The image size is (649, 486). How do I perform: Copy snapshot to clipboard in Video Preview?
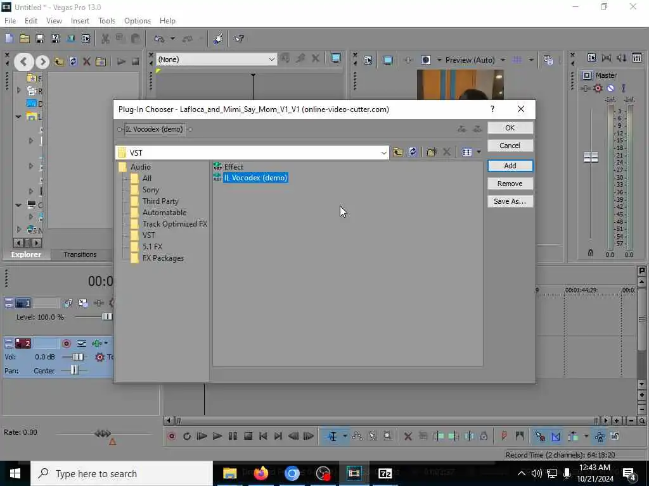(x=548, y=60)
